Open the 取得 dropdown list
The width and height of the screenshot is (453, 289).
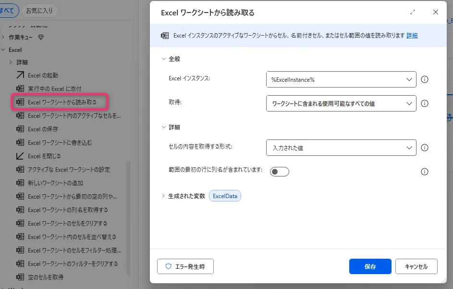click(x=341, y=103)
